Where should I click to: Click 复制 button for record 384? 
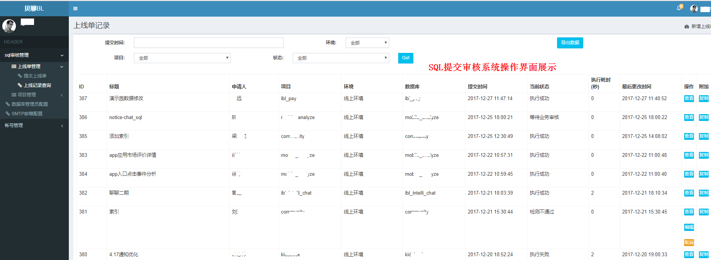point(703,174)
